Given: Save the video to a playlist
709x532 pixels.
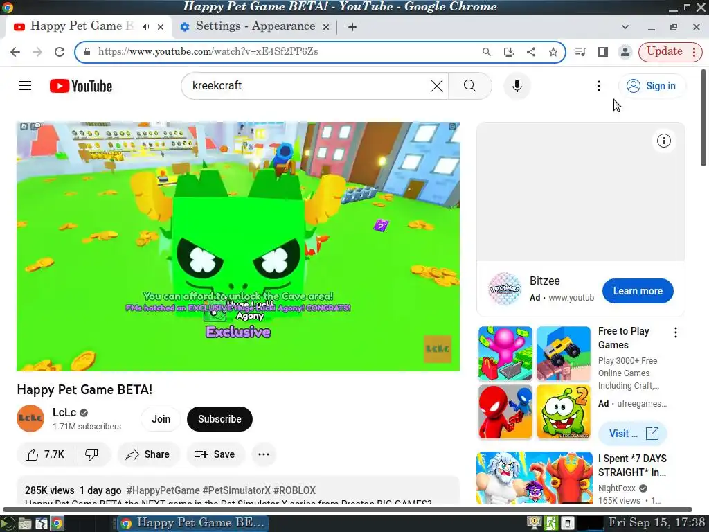Looking at the screenshot, I should 215,454.
